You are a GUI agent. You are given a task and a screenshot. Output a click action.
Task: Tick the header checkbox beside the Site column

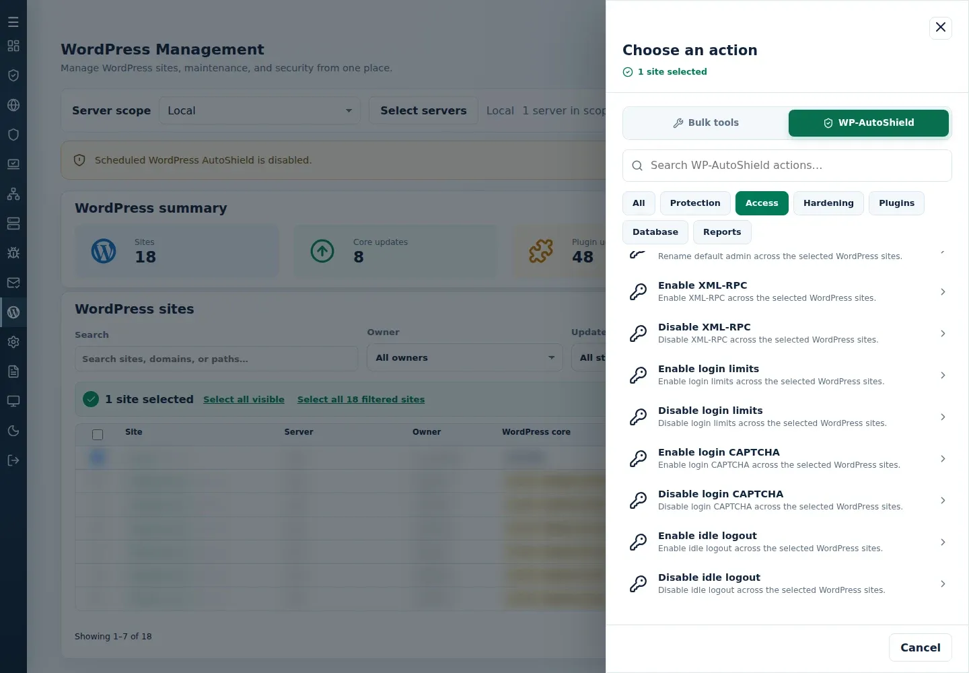(x=98, y=435)
